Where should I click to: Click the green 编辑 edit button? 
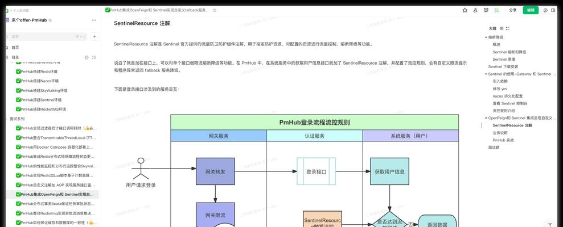531,10
